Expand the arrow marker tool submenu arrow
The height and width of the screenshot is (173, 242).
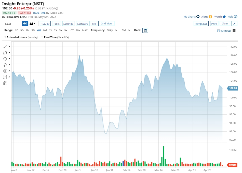[x=9, y=65]
